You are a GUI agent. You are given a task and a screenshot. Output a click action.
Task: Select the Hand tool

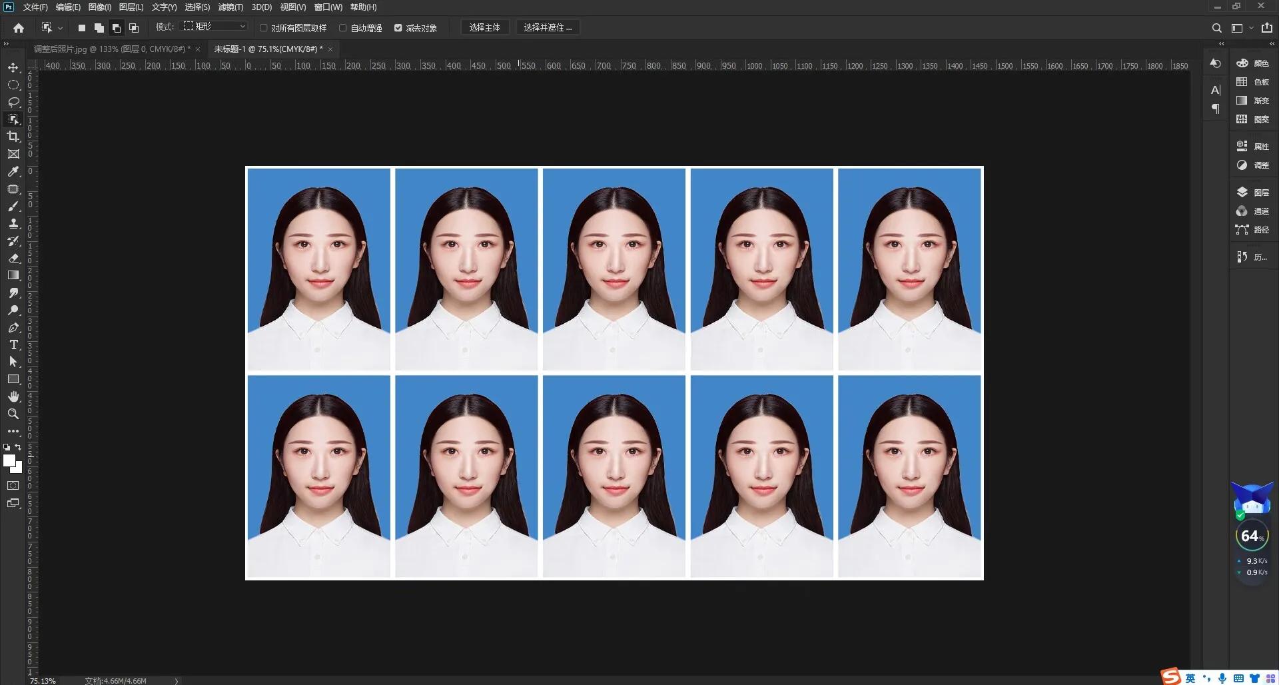pyautogui.click(x=13, y=396)
